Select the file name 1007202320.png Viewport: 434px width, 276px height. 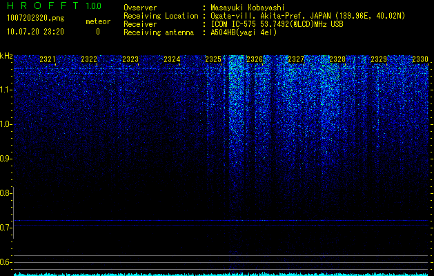36,18
